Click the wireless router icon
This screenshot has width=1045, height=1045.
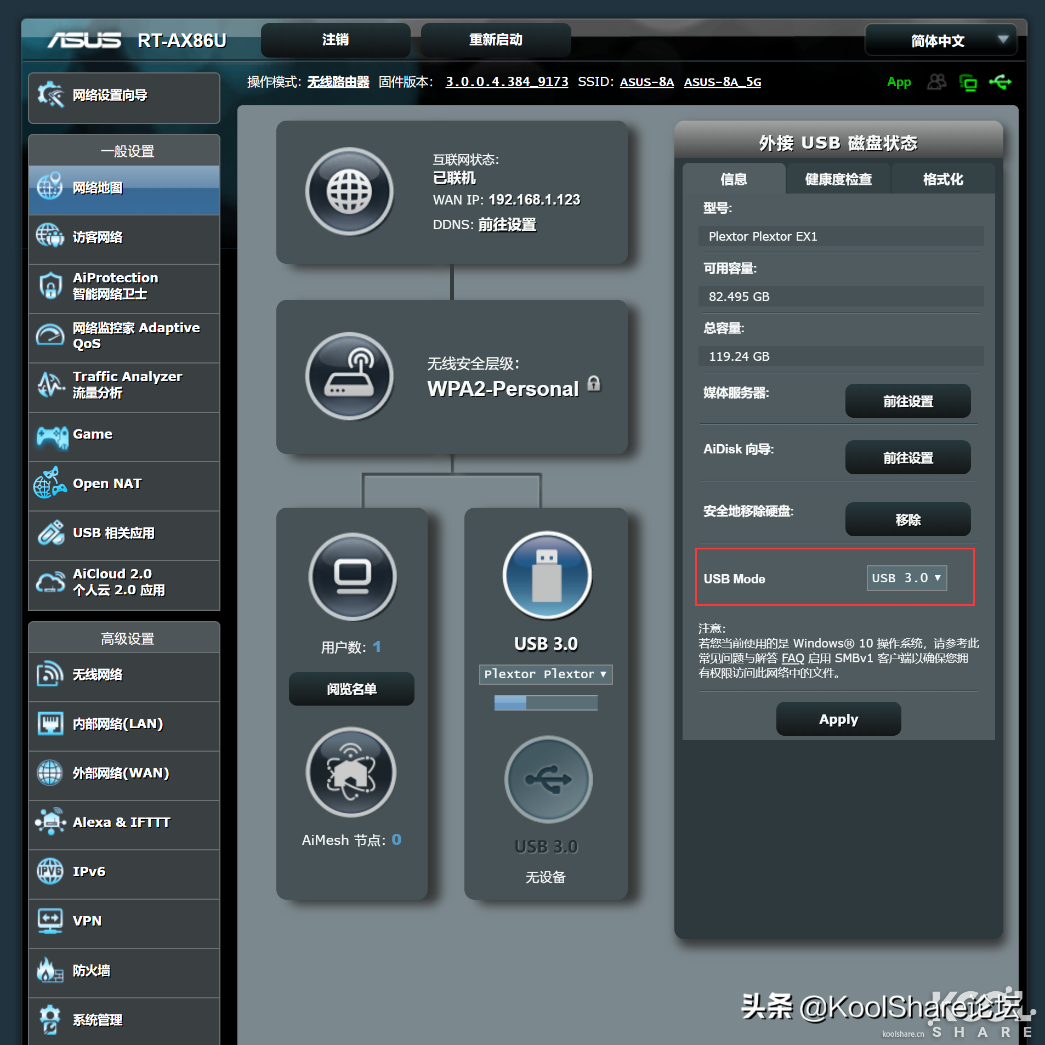pos(349,376)
